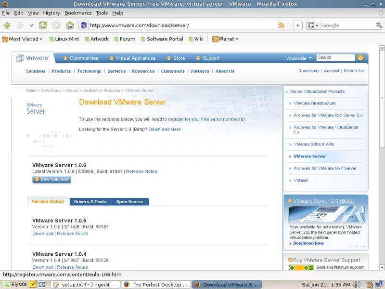
Task: Switch to The Perfect Desktop taskbar window
Action: pyautogui.click(x=156, y=285)
